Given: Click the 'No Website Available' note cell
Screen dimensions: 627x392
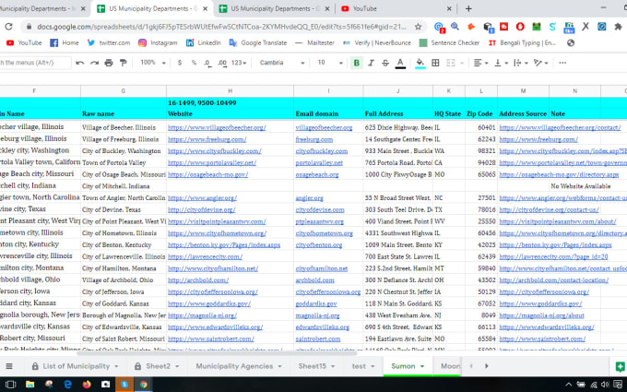Looking at the screenshot, I should 580,186.
